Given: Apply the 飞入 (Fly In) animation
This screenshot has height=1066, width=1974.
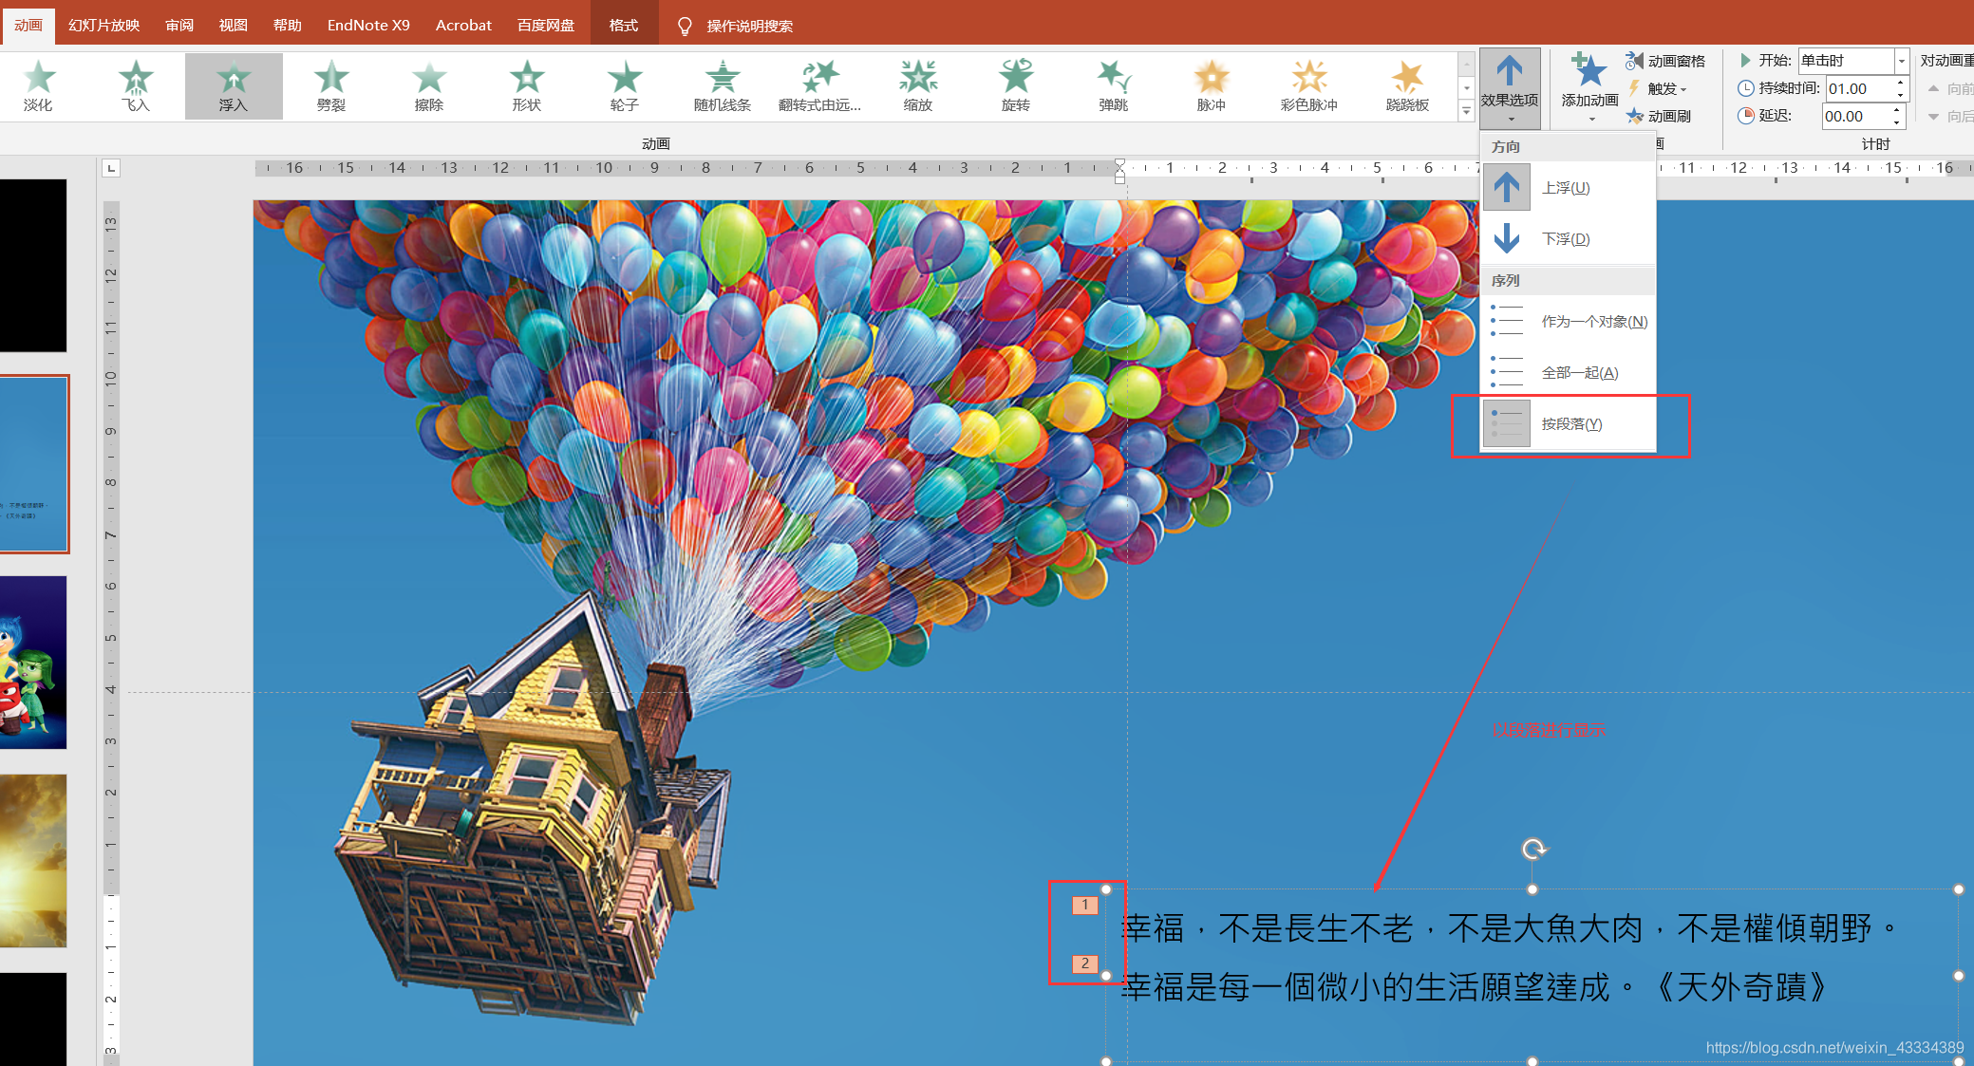Looking at the screenshot, I should click(136, 85).
